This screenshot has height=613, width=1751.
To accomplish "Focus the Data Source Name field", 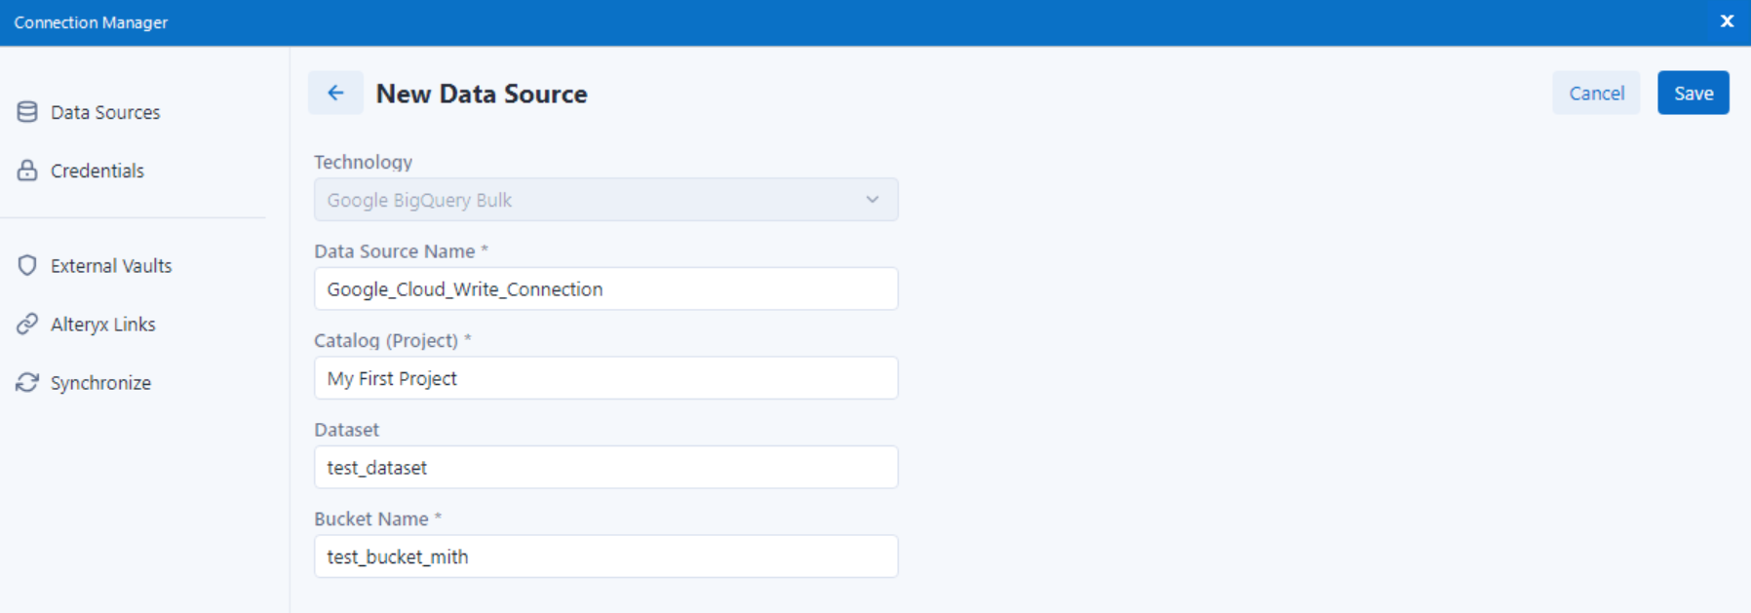I will [605, 288].
